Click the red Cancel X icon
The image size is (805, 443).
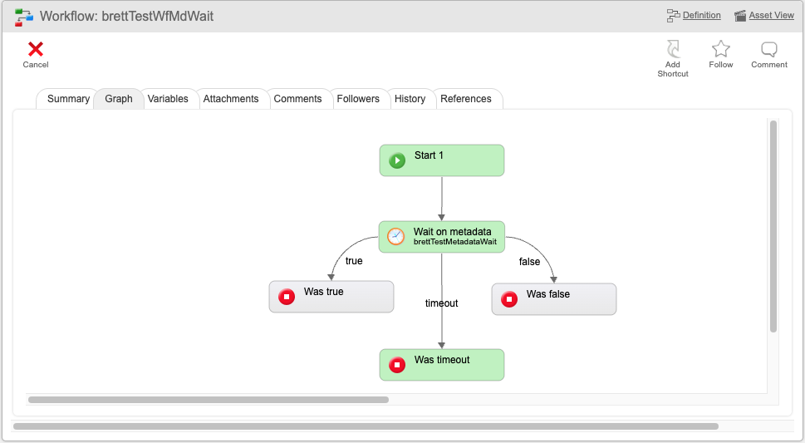(36, 49)
